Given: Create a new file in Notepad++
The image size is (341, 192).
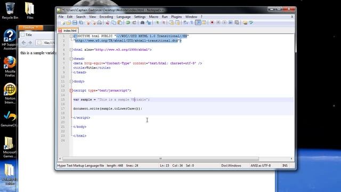Looking at the screenshot, I should (x=63, y=22).
